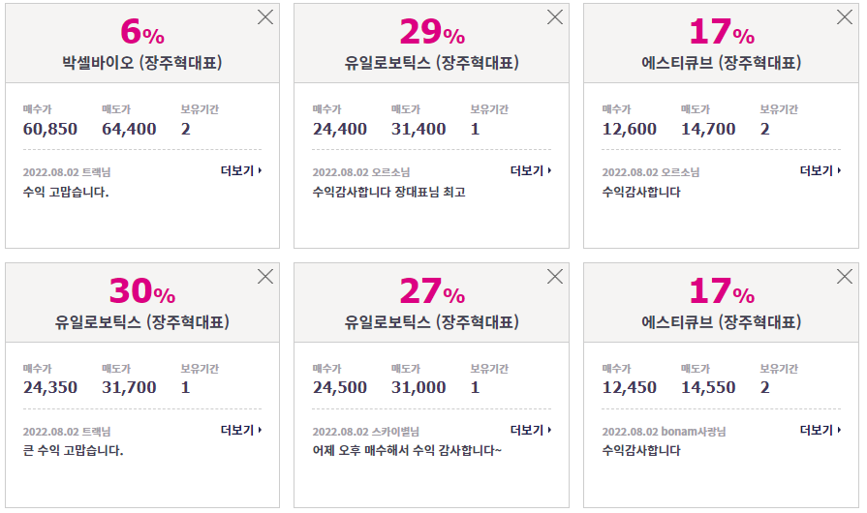The image size is (867, 513).
Task: Open 더보기 for the 스카이별님 review
Action: point(531,430)
